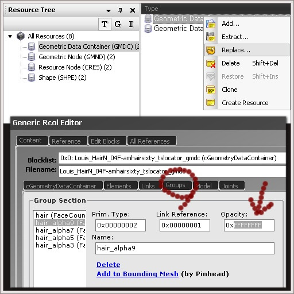Click the Add to Bounding Mesh link
Screen dimensions: 294x294
point(137,274)
